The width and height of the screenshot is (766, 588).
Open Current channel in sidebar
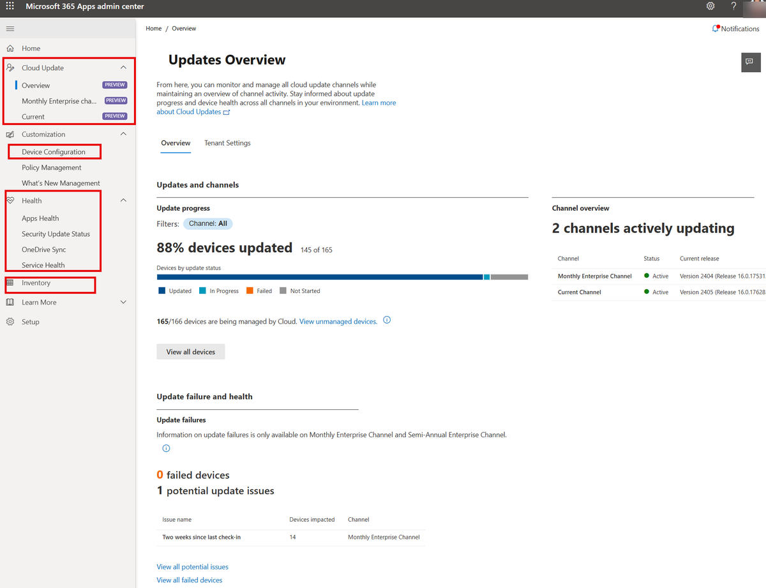click(33, 117)
